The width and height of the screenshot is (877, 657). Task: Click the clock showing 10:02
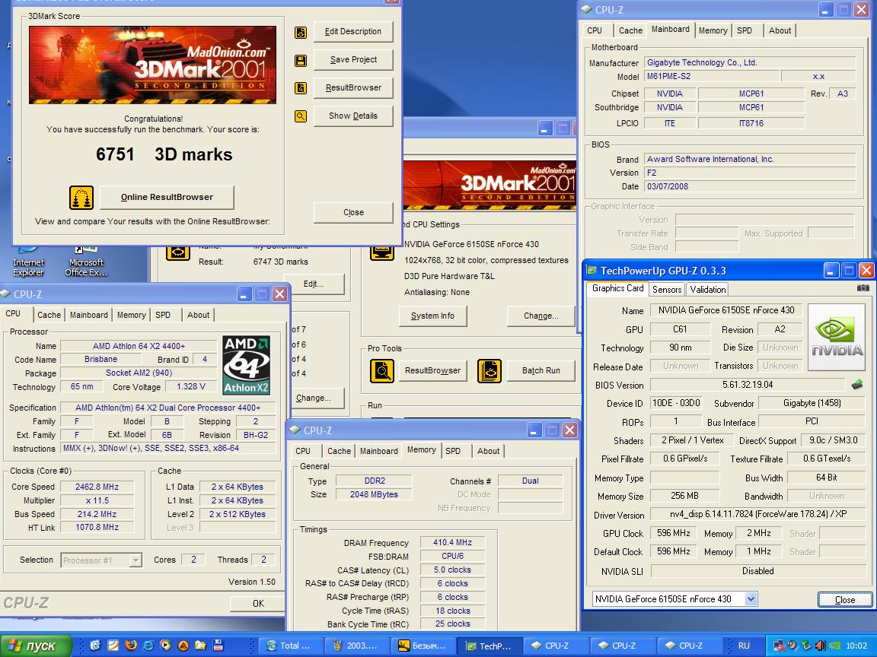coord(856,646)
